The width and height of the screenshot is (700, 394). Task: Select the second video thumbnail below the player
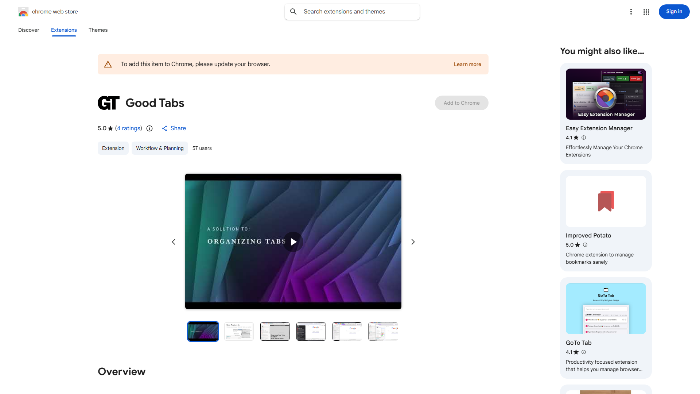[x=239, y=331]
